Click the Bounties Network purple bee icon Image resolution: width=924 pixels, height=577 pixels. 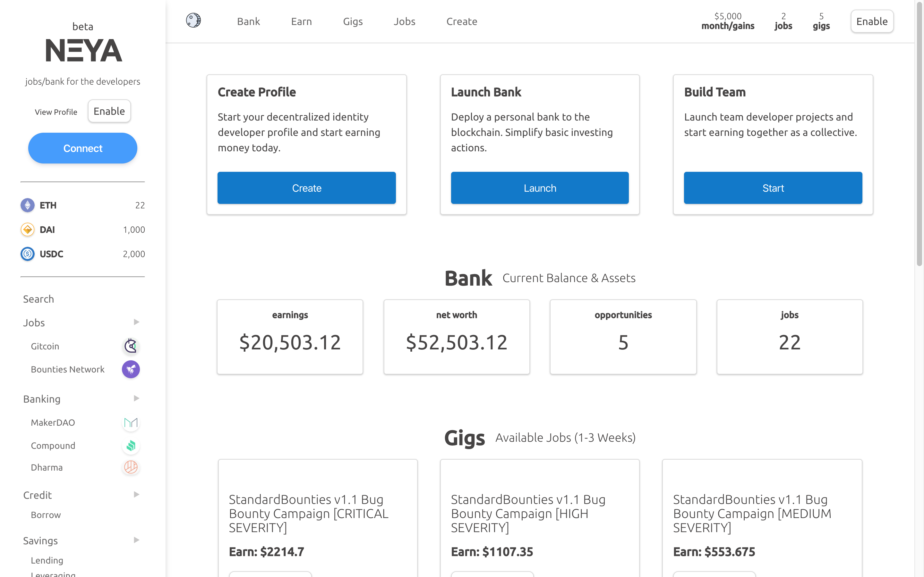click(x=131, y=369)
